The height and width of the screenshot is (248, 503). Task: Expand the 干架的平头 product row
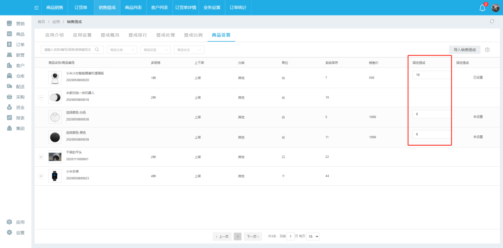point(41,157)
